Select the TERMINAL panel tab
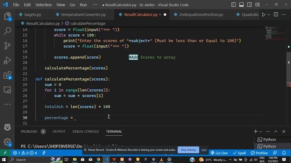Image resolution: width=291 pixels, height=163 pixels. (114, 132)
